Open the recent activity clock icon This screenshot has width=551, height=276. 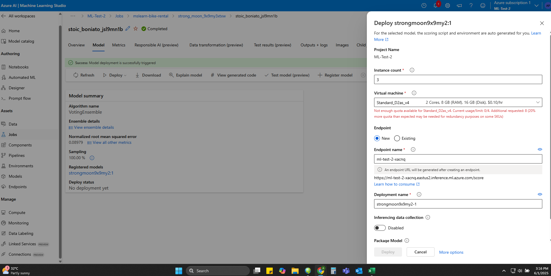point(424,6)
